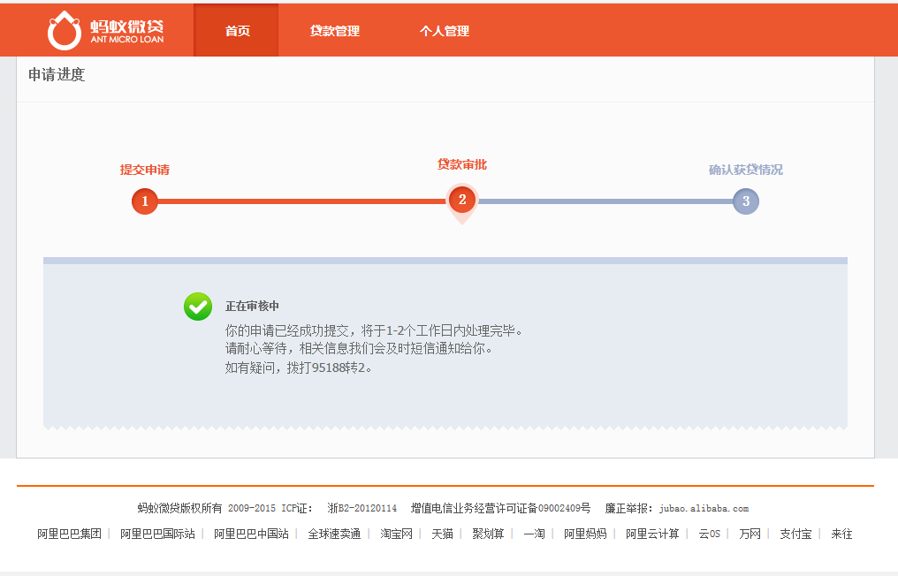Click the 提交申请 step label
The image size is (898, 576).
click(x=145, y=170)
